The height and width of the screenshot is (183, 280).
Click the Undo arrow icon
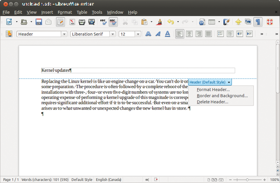click(171, 22)
